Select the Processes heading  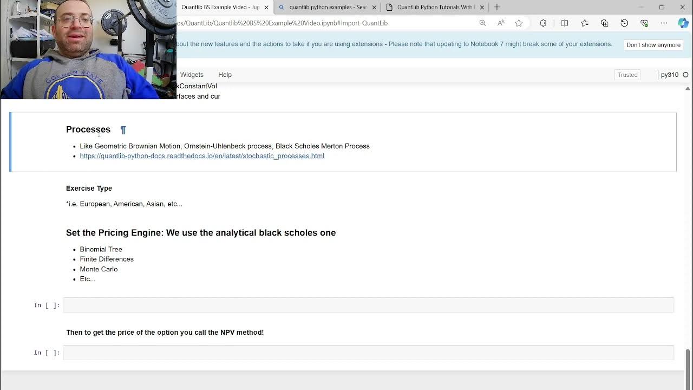(x=88, y=129)
